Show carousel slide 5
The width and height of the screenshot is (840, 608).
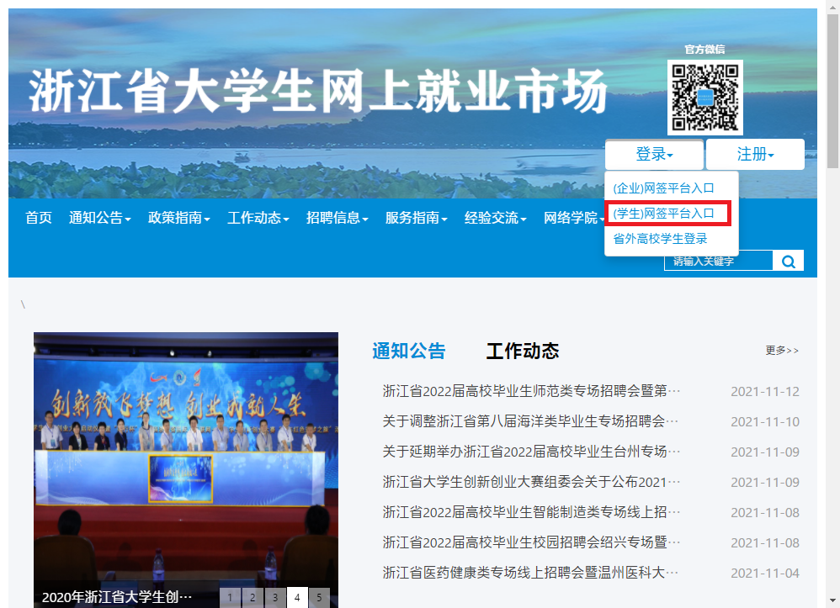[318, 597]
